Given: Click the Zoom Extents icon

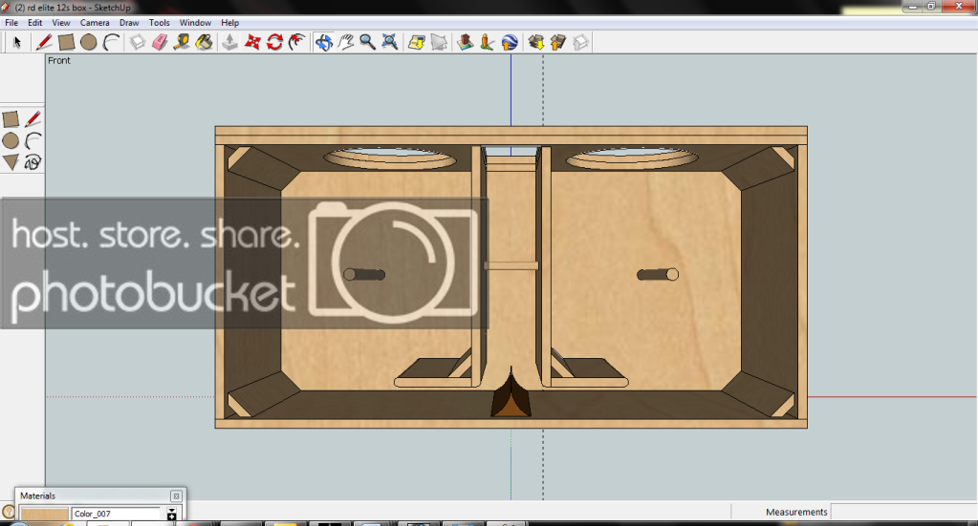Looking at the screenshot, I should 390,42.
